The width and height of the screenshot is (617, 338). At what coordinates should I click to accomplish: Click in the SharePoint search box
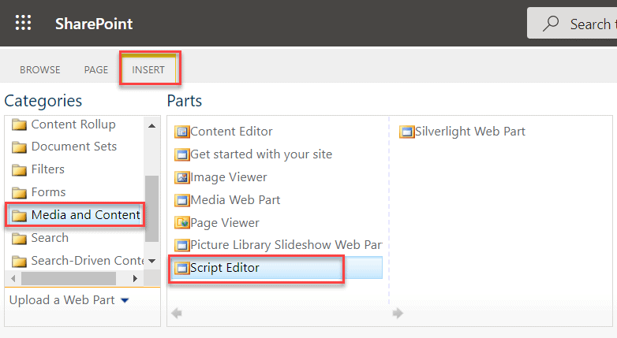(x=573, y=23)
